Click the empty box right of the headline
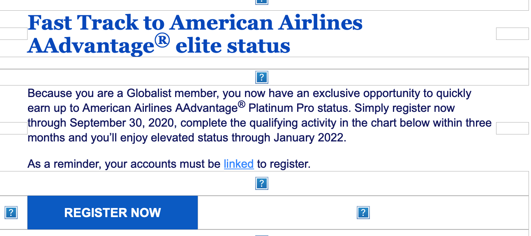531x236 pixels. pos(512,34)
